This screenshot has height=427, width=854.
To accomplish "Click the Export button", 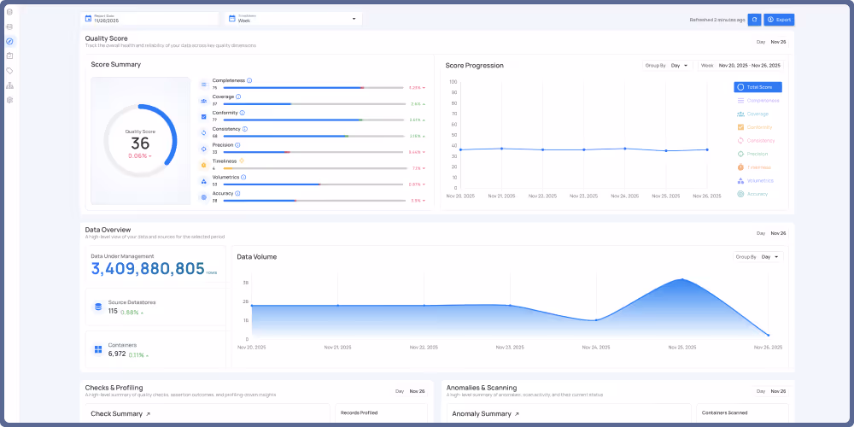I will click(779, 20).
